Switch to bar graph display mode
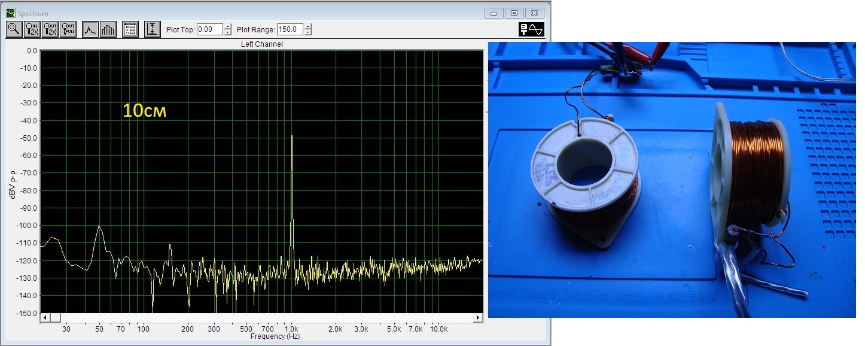This screenshot has width=865, height=346. 108,29
